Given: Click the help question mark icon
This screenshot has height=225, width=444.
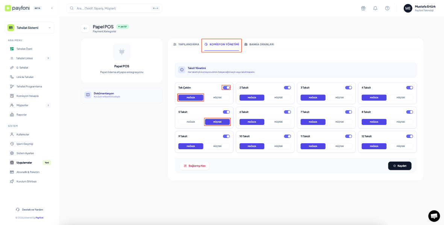Looking at the screenshot, I should 387,8.
